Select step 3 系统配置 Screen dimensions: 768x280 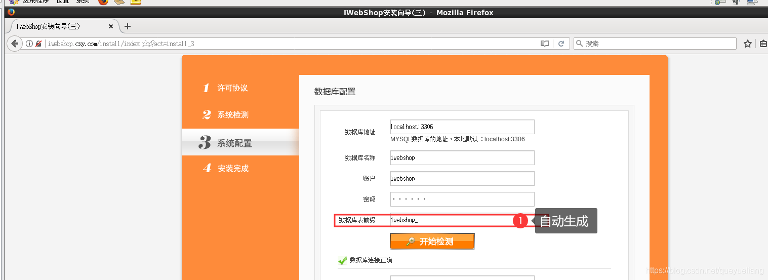(x=240, y=142)
